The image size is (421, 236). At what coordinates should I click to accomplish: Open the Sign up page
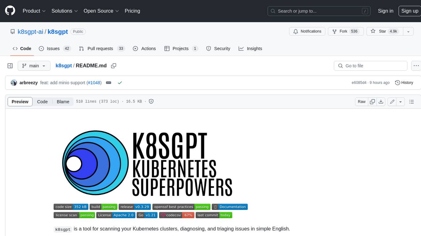click(410, 11)
